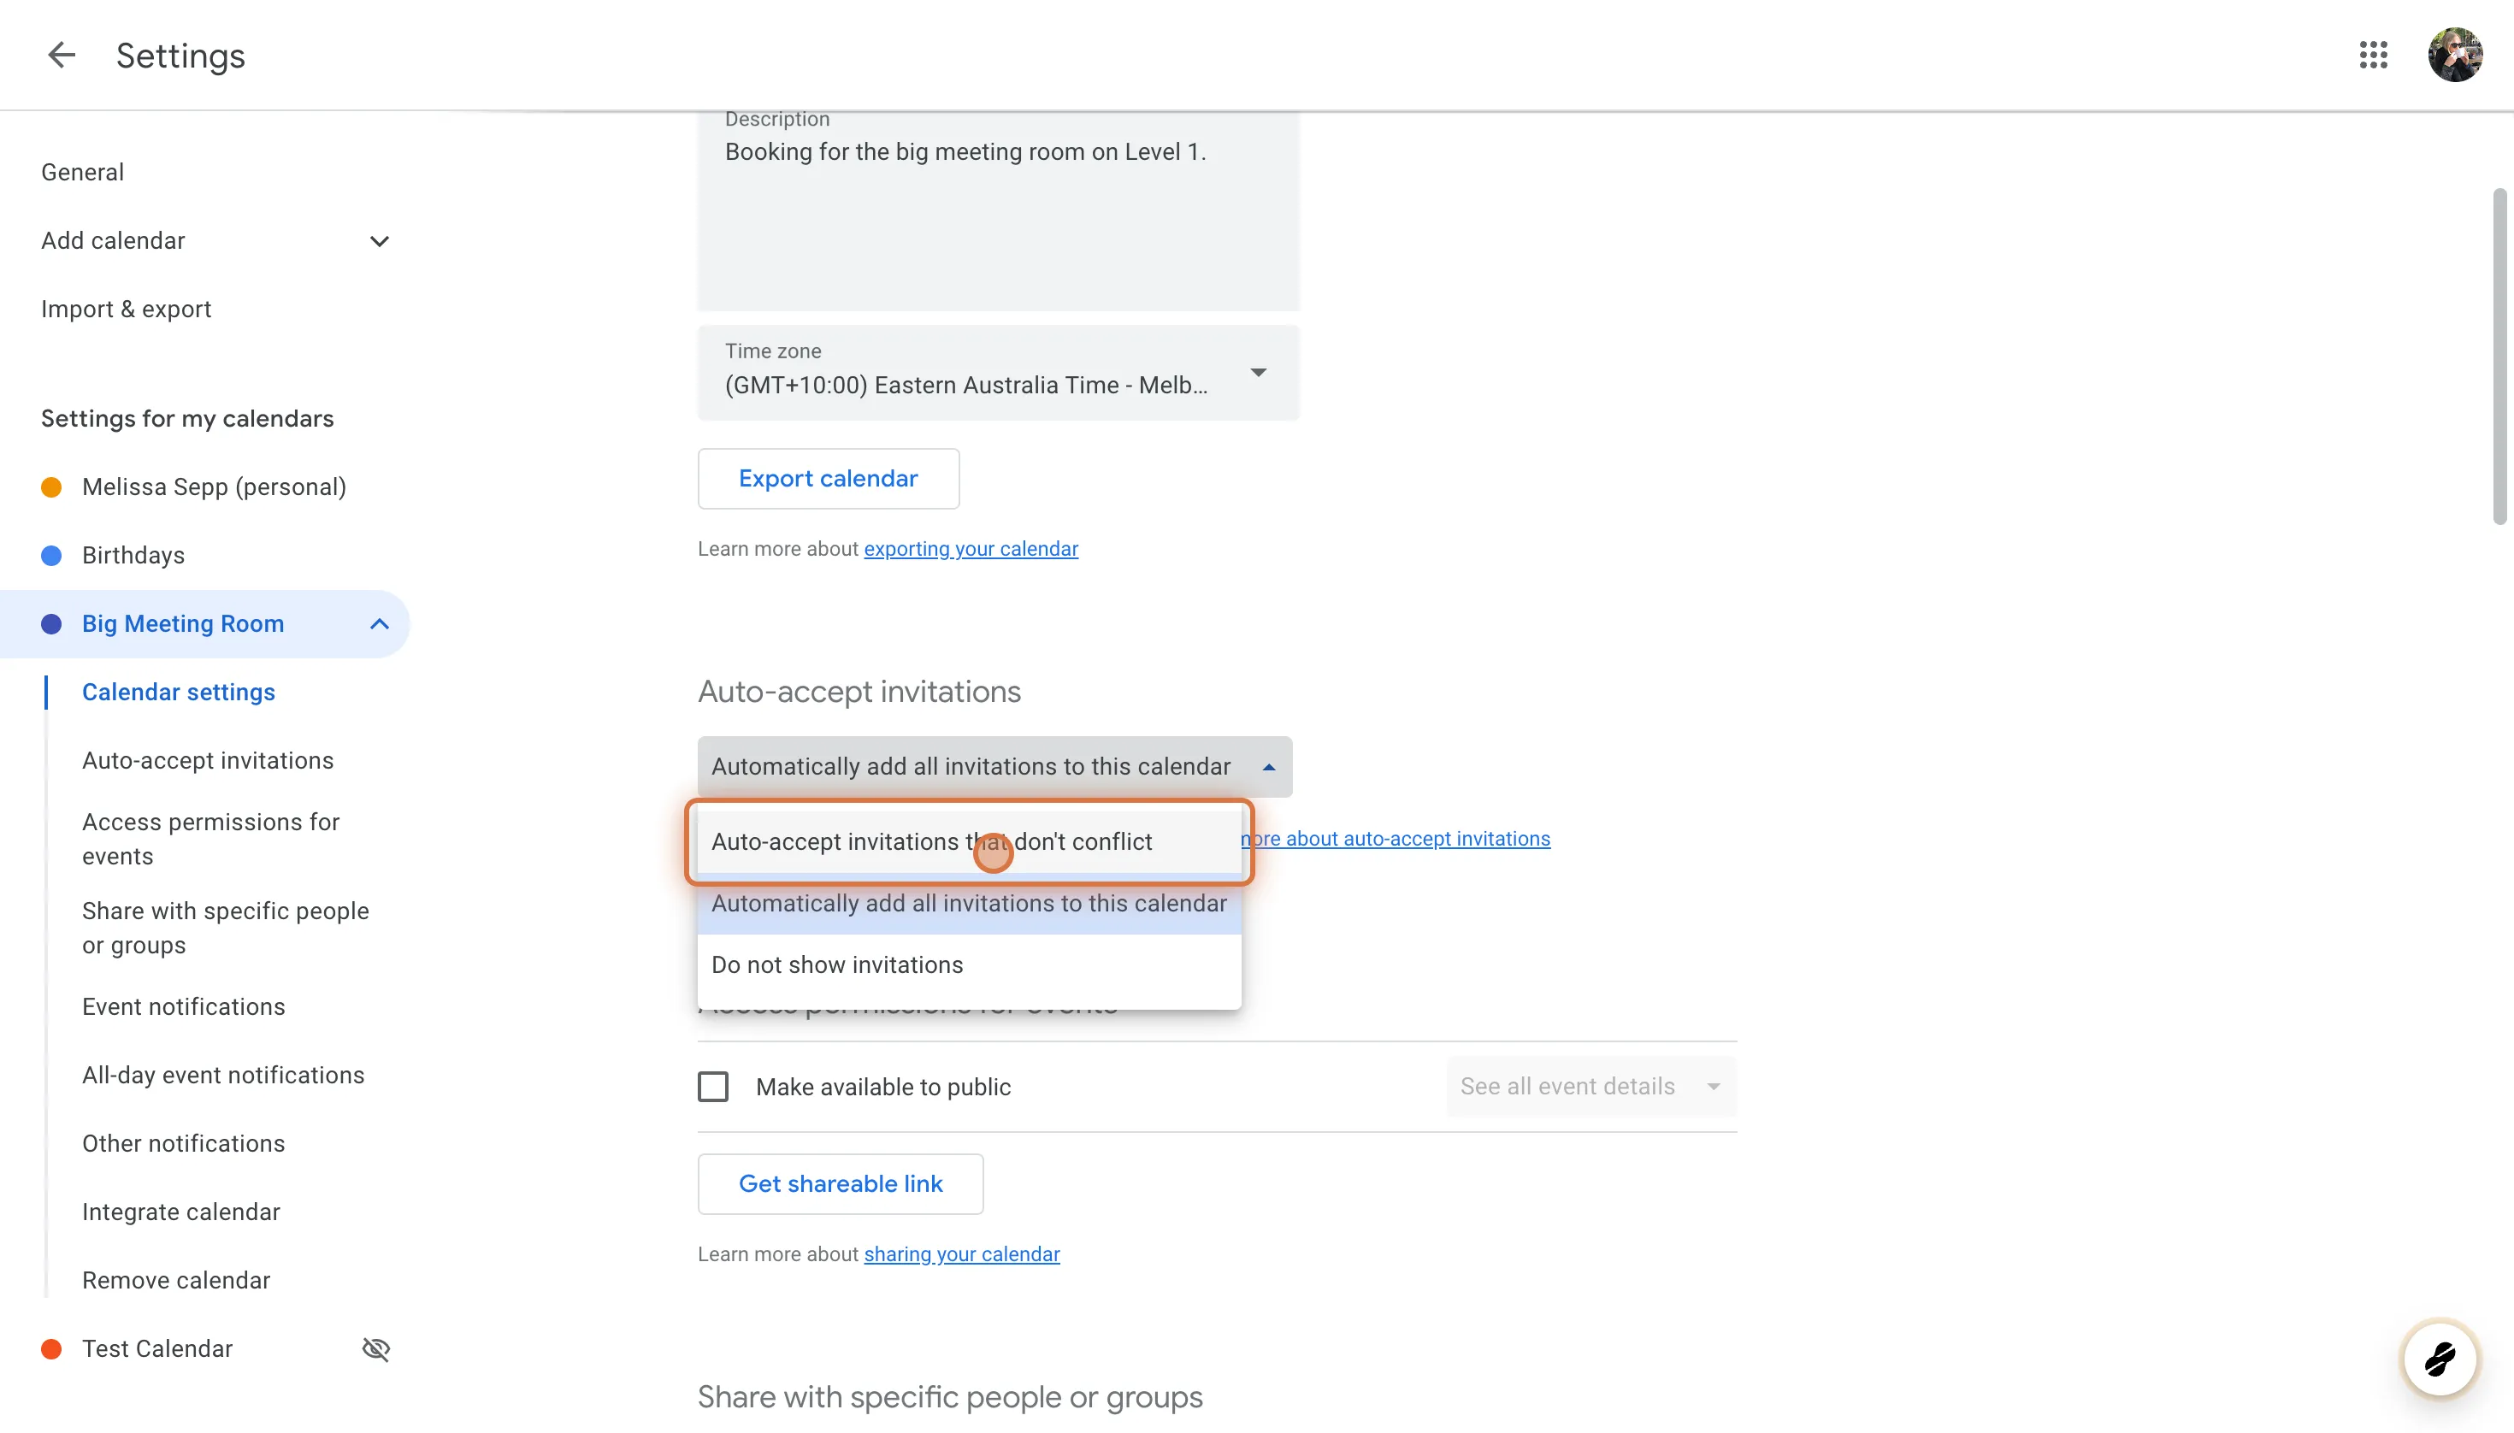Open the Google apps grid
The image size is (2514, 1433).
(x=2373, y=55)
